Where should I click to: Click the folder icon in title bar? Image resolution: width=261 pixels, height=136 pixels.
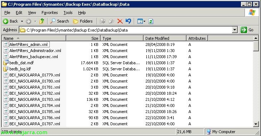[4, 4]
